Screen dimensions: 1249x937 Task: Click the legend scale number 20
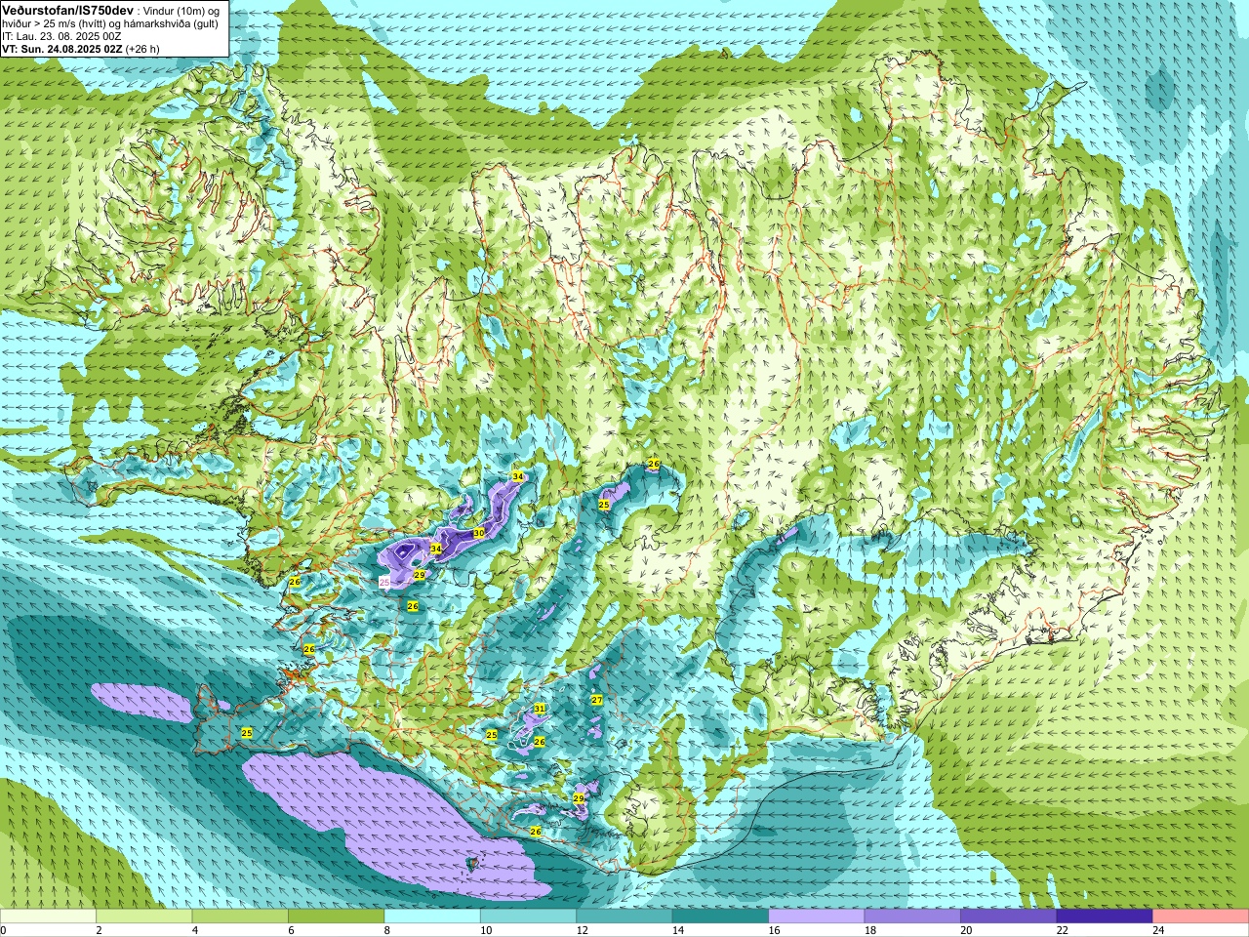tap(966, 930)
